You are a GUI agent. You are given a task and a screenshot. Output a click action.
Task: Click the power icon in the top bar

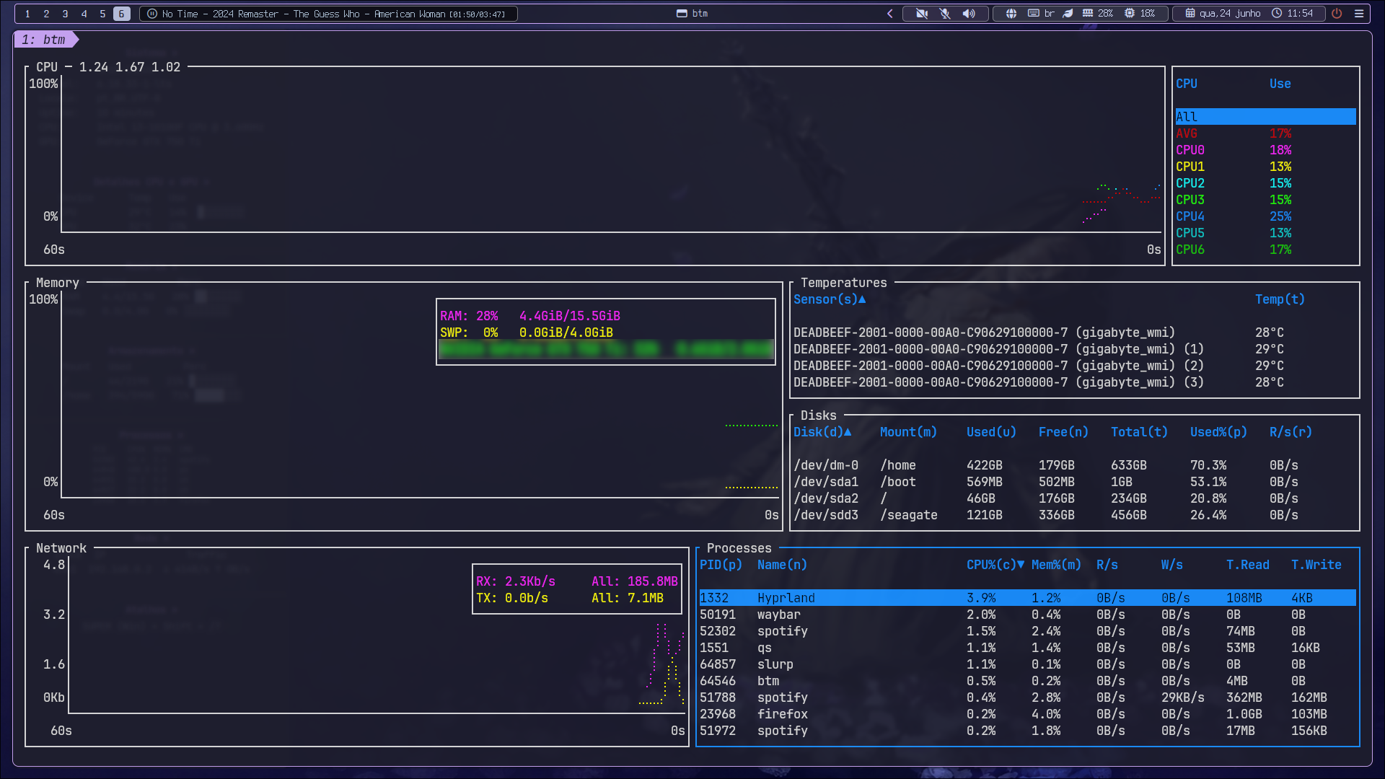pyautogui.click(x=1337, y=13)
